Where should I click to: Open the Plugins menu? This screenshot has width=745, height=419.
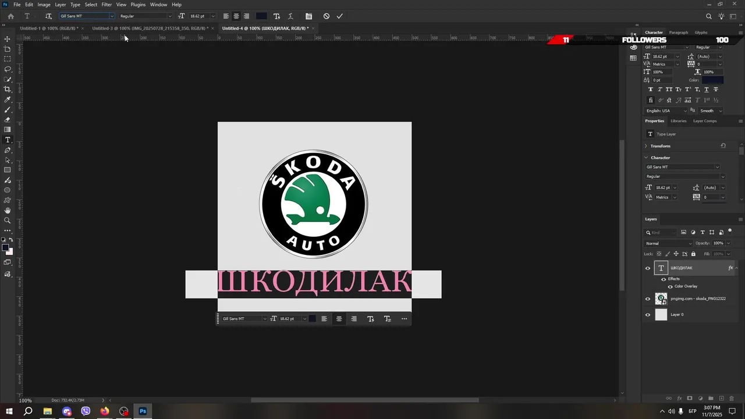click(x=138, y=5)
